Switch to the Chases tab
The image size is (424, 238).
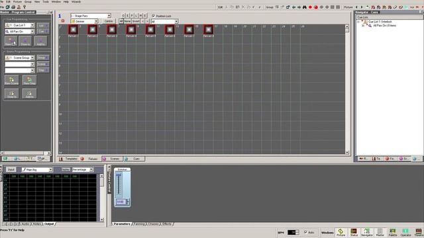[153, 224]
